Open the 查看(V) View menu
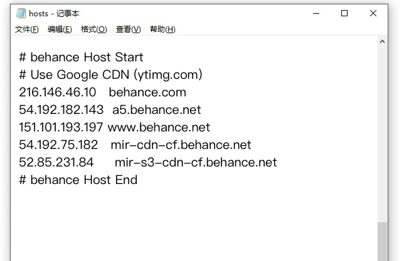The image size is (404, 261). point(128,29)
